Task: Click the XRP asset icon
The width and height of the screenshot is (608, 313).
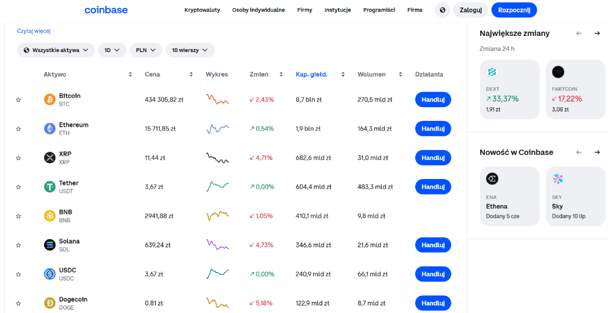Action: (49, 157)
